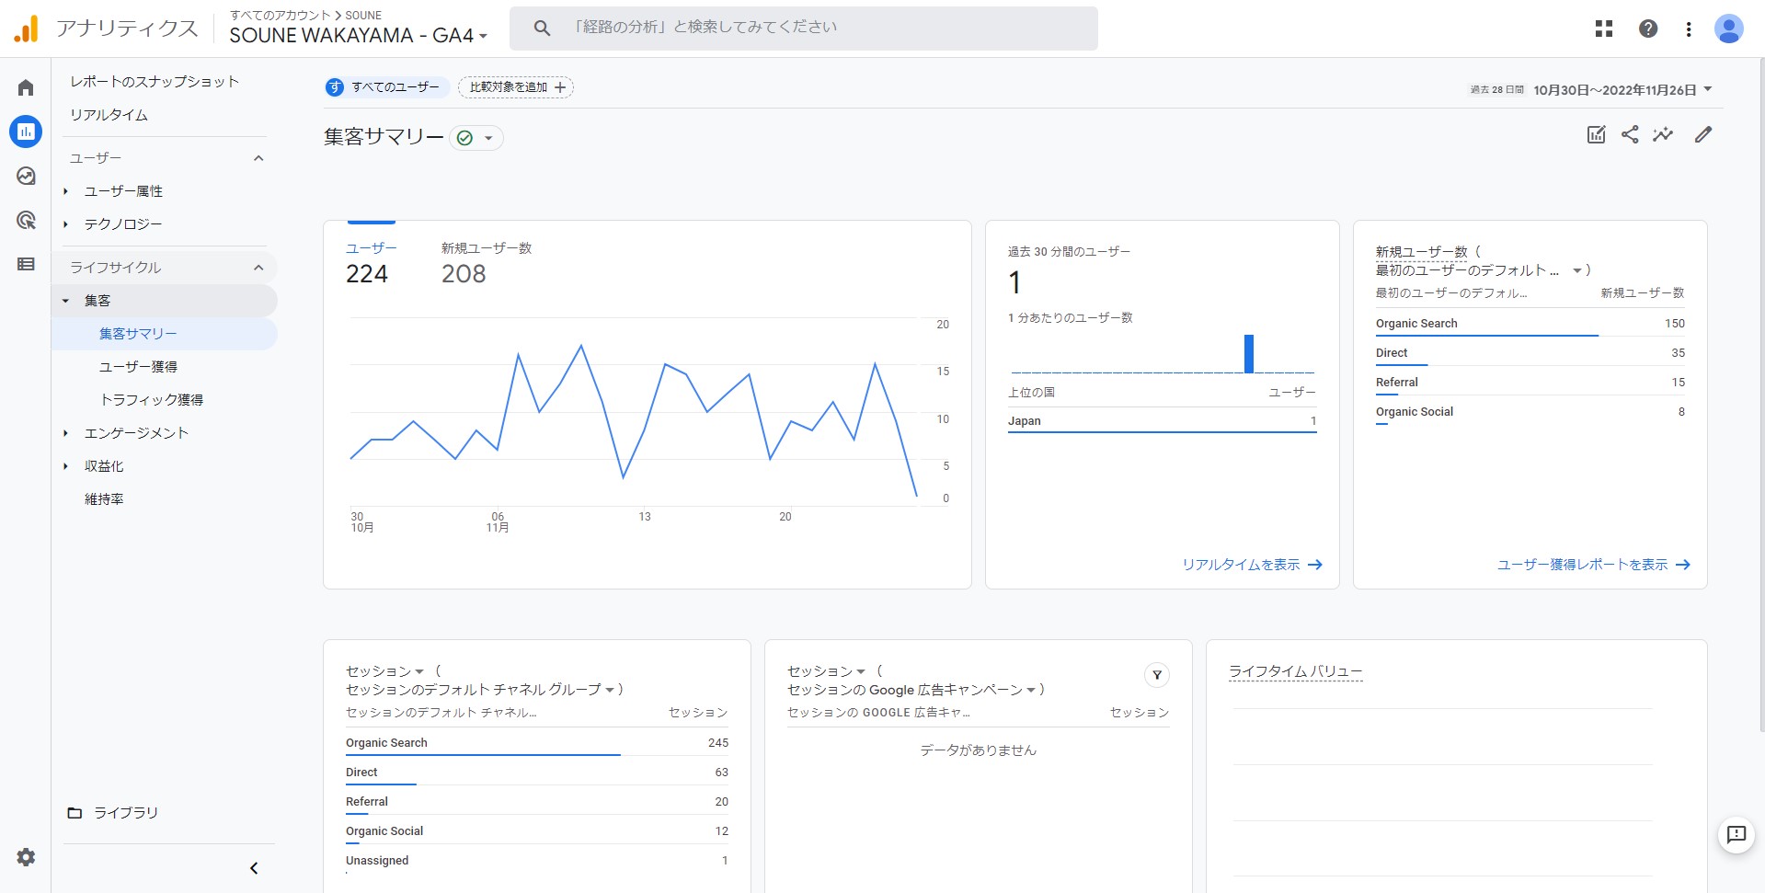Click the 比較対象を追加 button

point(516,87)
